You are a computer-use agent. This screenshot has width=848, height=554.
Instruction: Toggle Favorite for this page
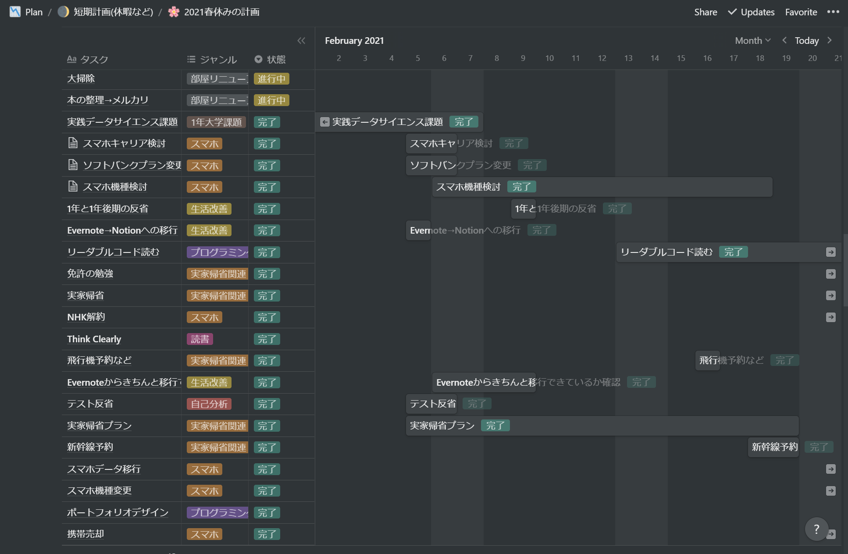(801, 12)
